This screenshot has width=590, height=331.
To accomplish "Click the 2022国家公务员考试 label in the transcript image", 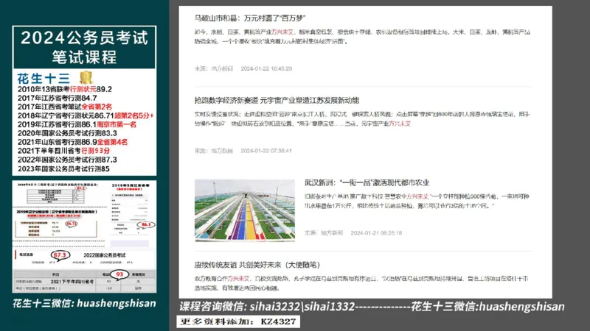I will [105, 255].
